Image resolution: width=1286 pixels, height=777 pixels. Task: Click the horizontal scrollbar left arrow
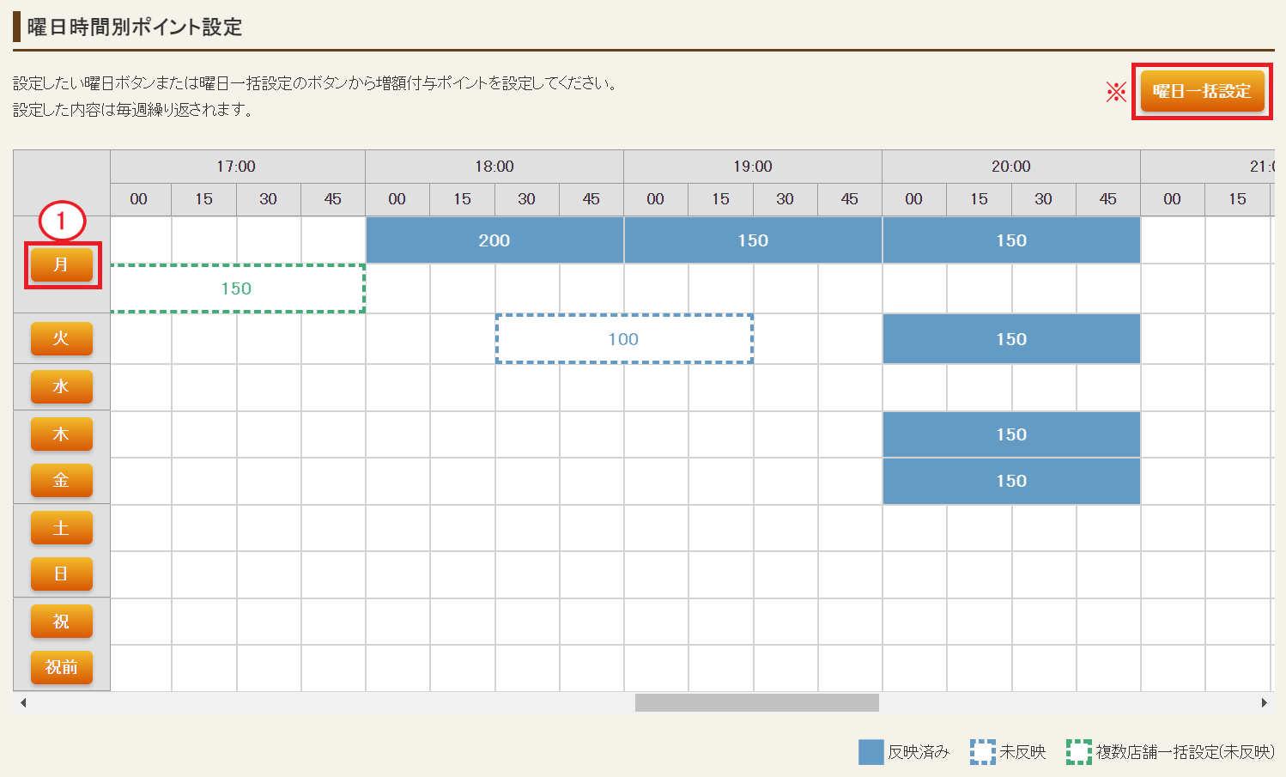pyautogui.click(x=23, y=702)
